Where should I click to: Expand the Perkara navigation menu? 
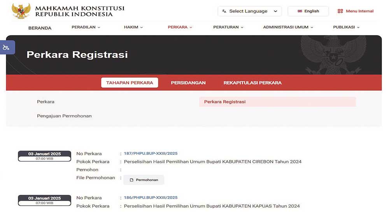coord(180,27)
